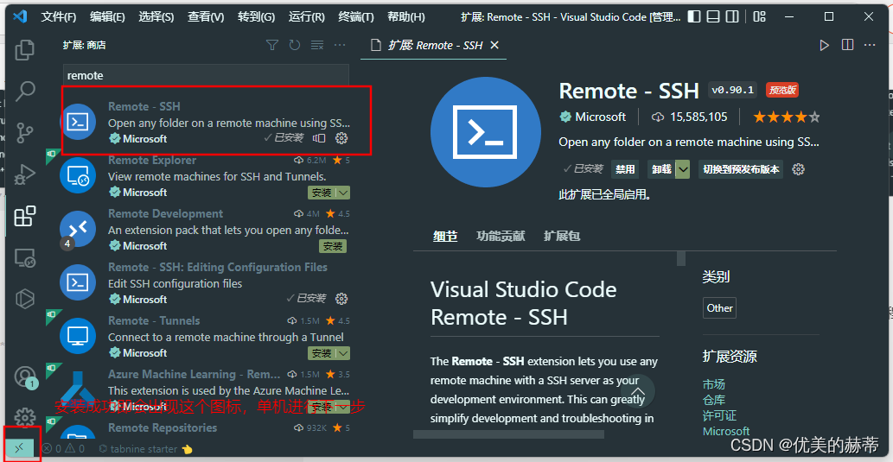Click the scroll-to-top circular arrow button
893x462 pixels.
(x=639, y=391)
